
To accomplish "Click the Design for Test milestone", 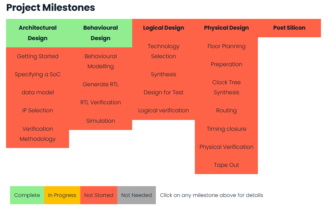I will point(163,92).
